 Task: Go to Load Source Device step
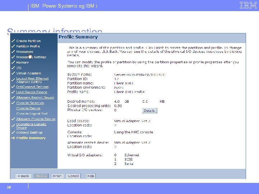(32, 92)
